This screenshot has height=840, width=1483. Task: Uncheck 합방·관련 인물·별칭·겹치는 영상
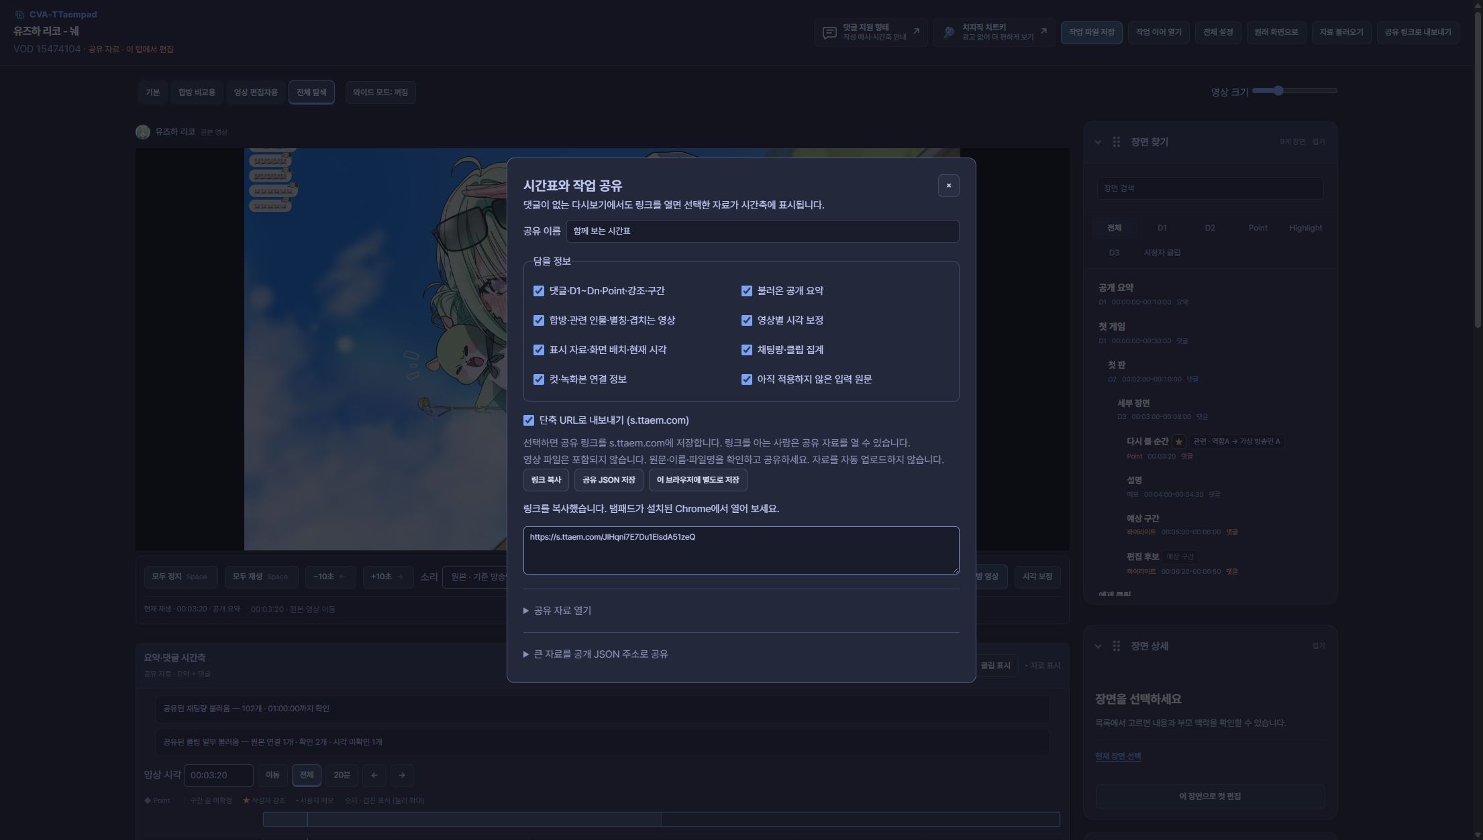point(538,320)
